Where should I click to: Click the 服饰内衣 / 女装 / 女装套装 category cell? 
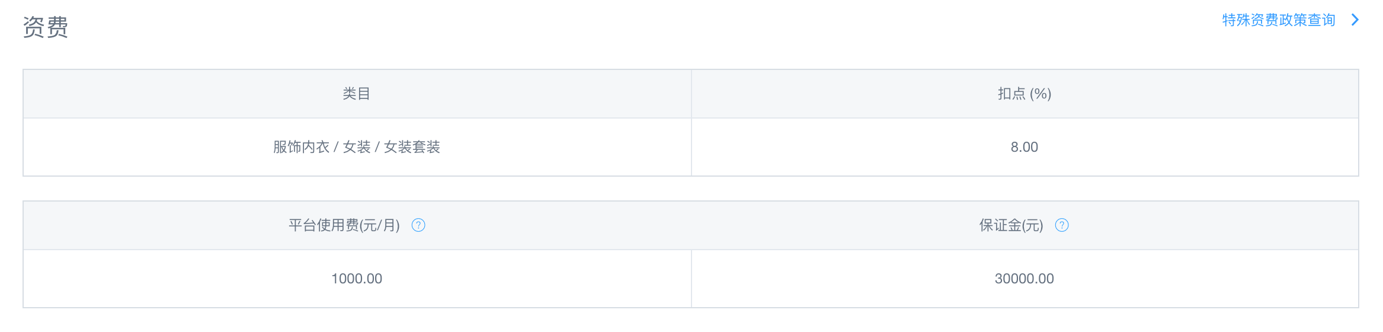point(357,147)
